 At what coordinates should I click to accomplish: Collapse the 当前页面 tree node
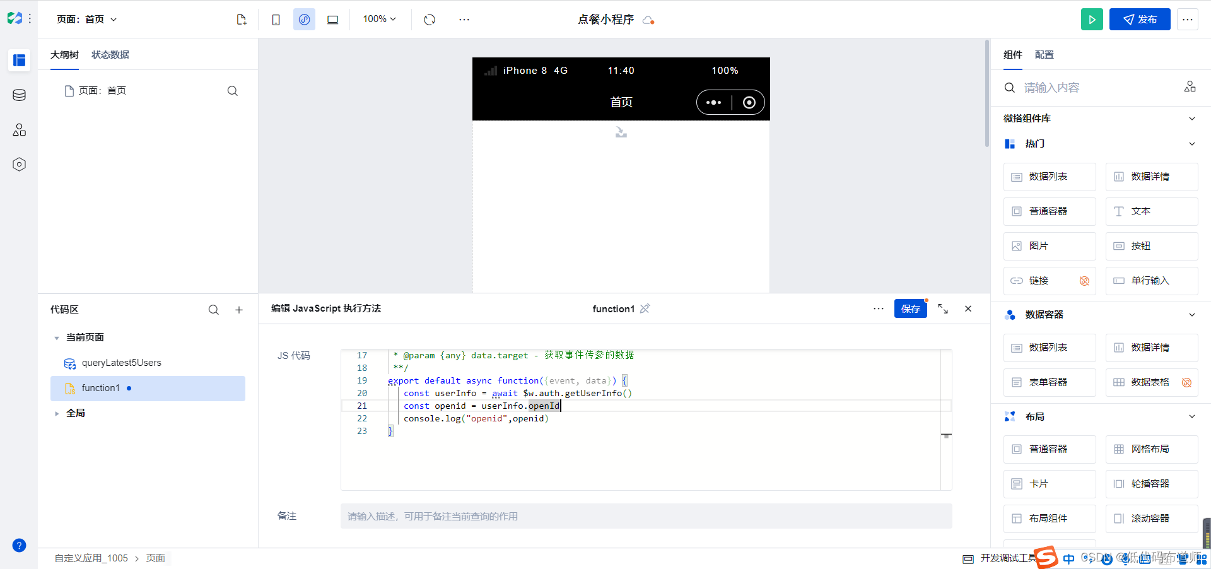(57, 338)
